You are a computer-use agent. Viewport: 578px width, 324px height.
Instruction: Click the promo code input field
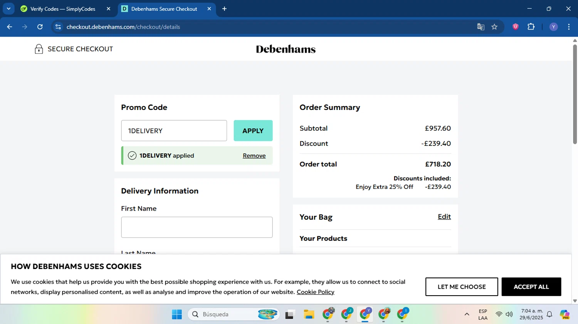pos(174,131)
